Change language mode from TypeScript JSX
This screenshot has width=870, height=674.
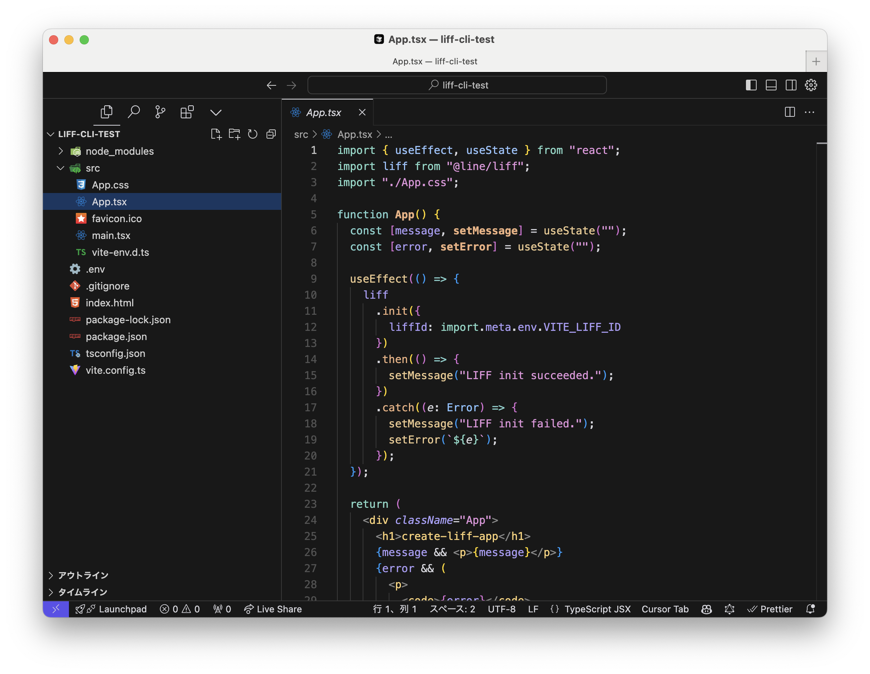click(x=597, y=609)
